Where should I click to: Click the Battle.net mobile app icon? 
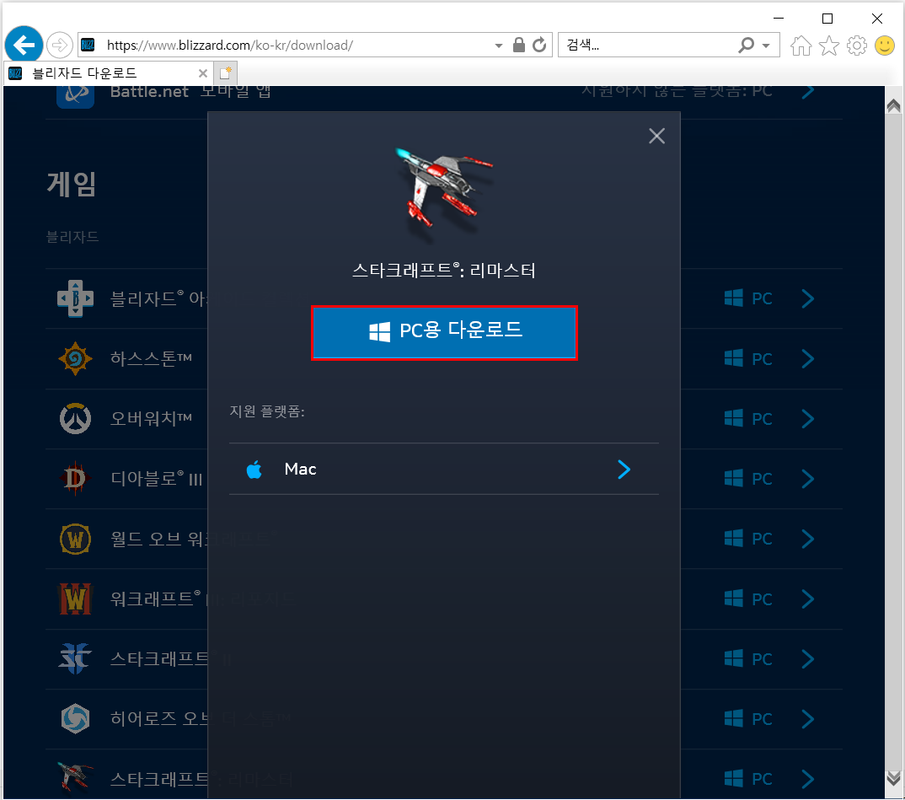pyautogui.click(x=75, y=95)
